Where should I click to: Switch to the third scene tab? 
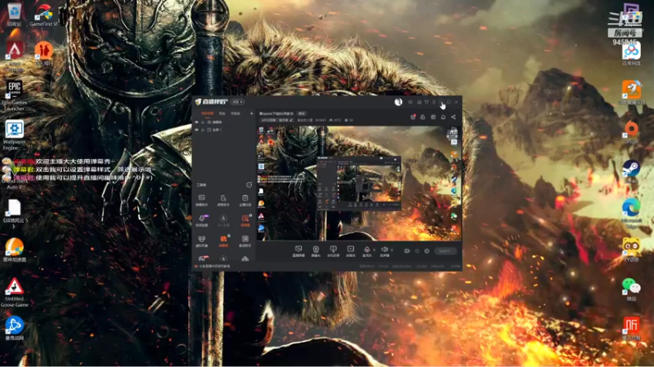235,113
